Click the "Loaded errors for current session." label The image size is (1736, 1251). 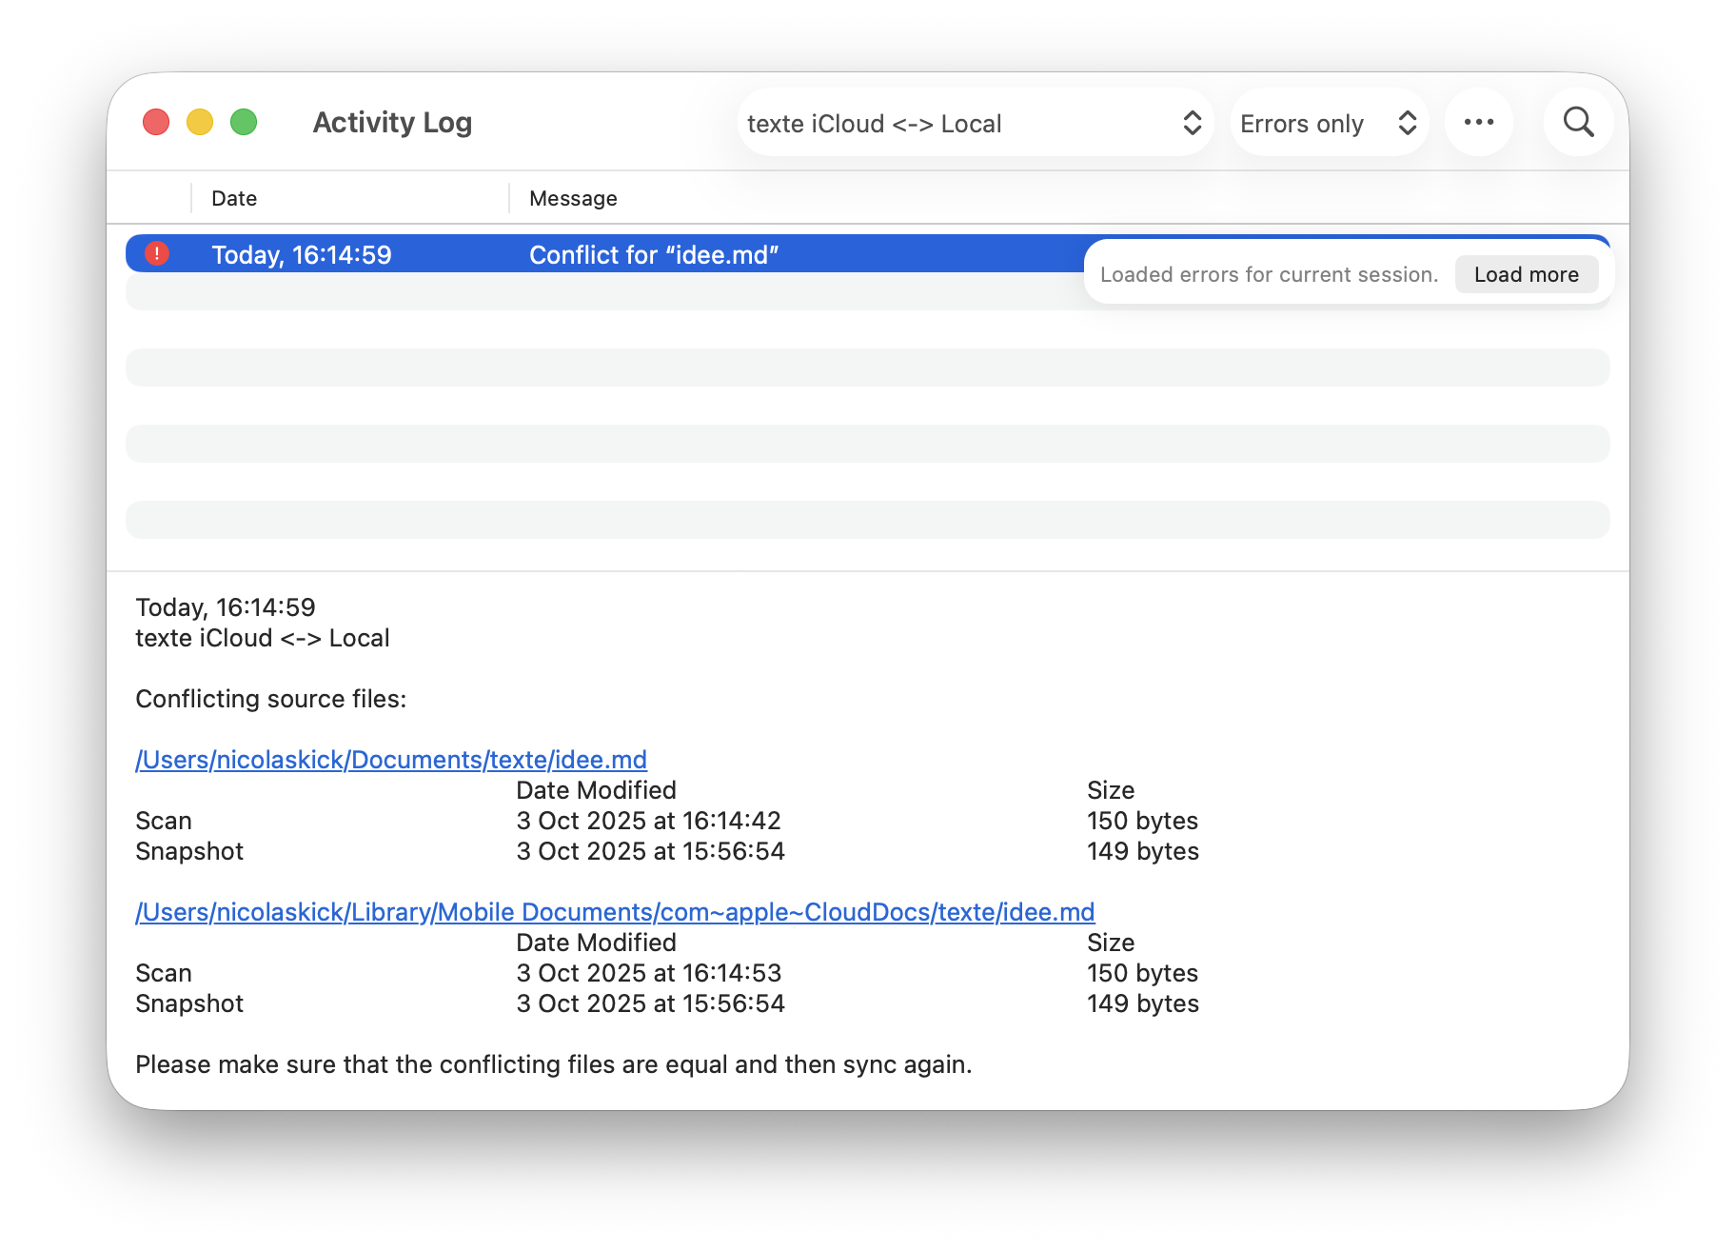pos(1269,274)
